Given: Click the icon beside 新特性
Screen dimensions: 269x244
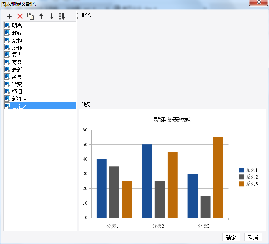Looking at the screenshot, I should point(7,99).
